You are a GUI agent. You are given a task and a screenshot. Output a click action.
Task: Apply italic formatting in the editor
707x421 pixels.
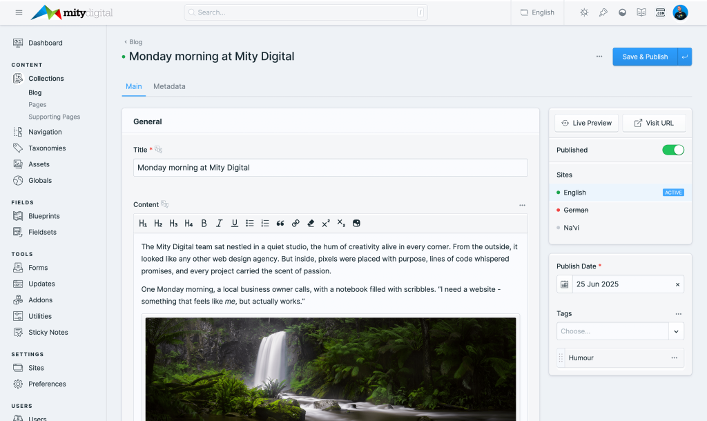click(x=220, y=224)
